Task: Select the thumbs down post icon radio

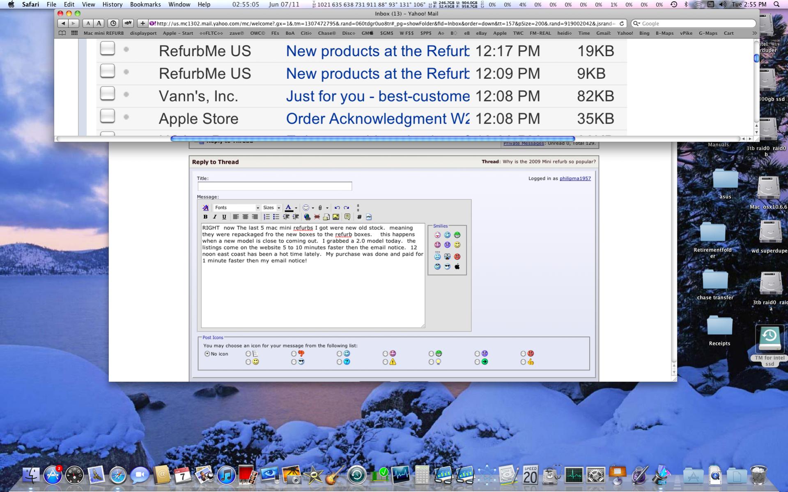Action: (294, 353)
